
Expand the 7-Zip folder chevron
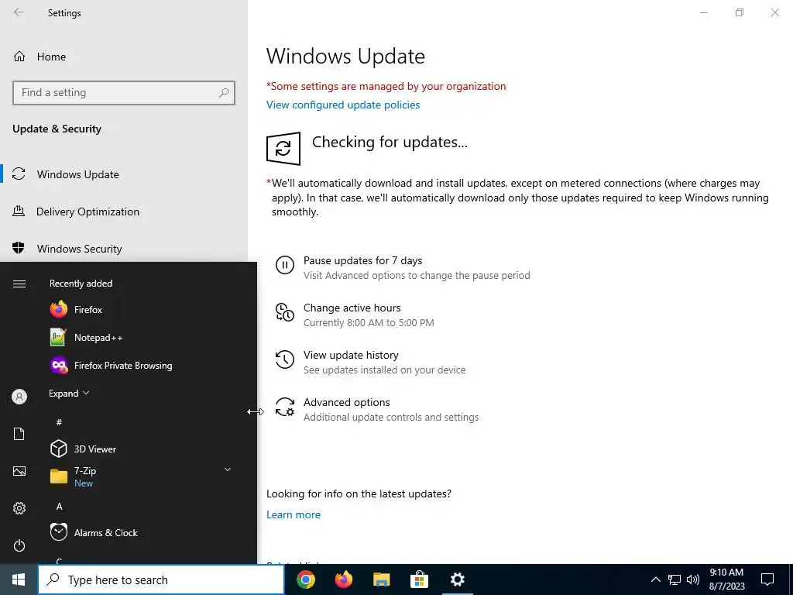tap(228, 469)
